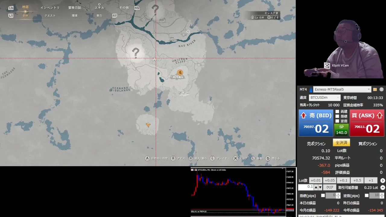Open the BTCUSDm currency dropdown

tap(325, 98)
